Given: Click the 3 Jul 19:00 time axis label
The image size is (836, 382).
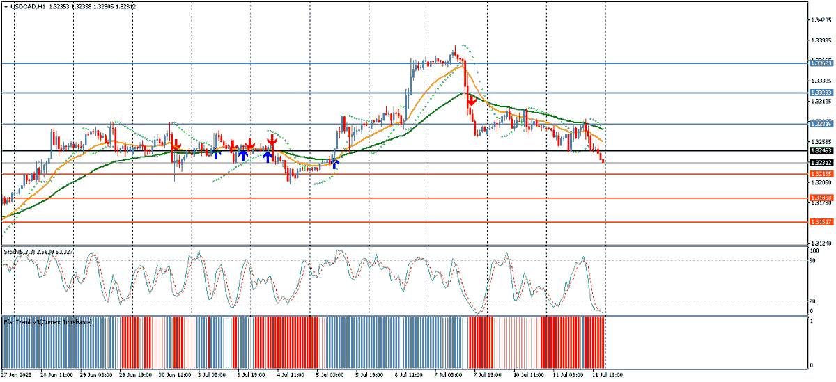Looking at the screenshot, I should (x=251, y=374).
